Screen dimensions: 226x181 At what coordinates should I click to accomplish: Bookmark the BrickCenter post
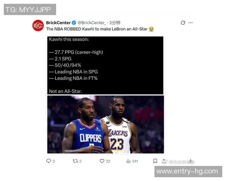click(x=155, y=161)
